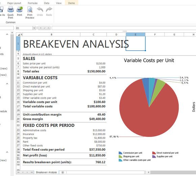Open the Formulas ribbon tab
This screenshot has height=176, width=196.
(x=33, y=3)
